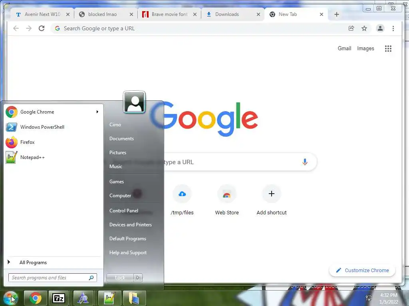The height and width of the screenshot is (306, 409).
Task: Open the taskbar app with letter A icon
Action: coord(83,298)
